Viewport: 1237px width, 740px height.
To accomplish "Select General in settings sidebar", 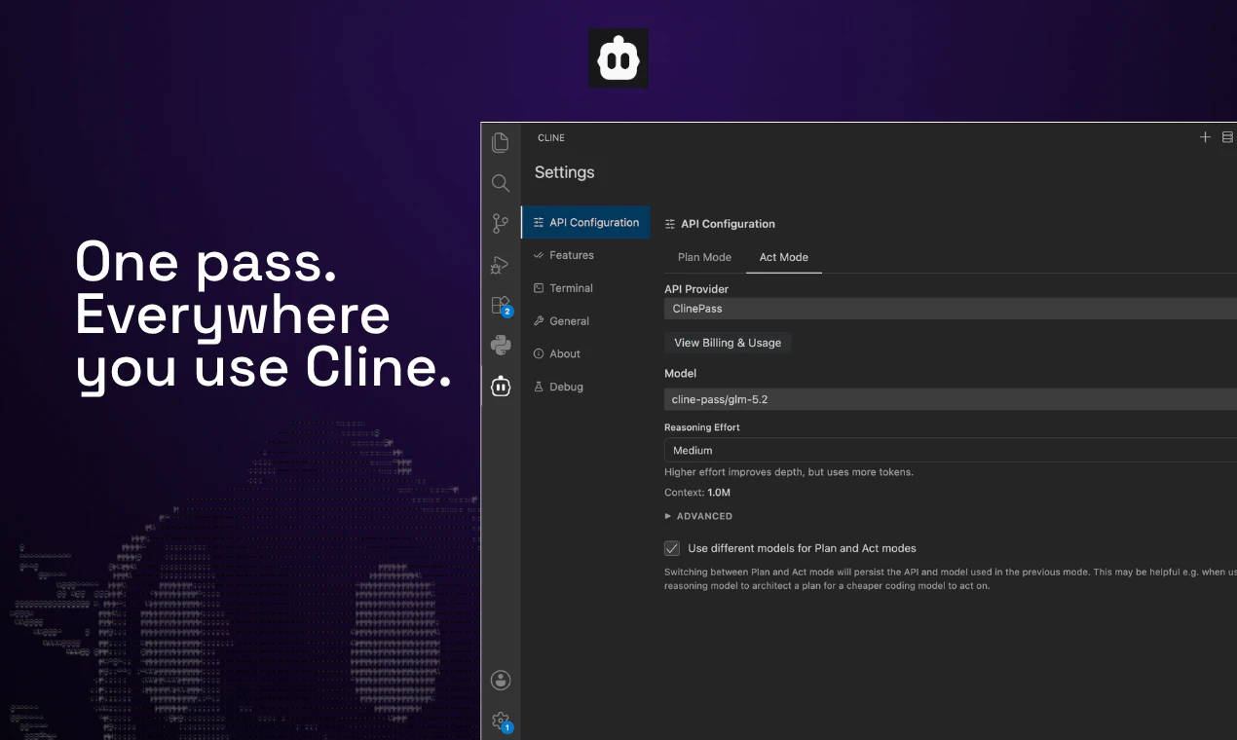I will (586, 321).
